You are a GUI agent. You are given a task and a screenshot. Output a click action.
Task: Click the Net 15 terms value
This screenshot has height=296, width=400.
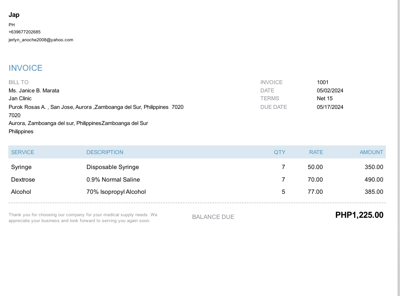coord(325,98)
